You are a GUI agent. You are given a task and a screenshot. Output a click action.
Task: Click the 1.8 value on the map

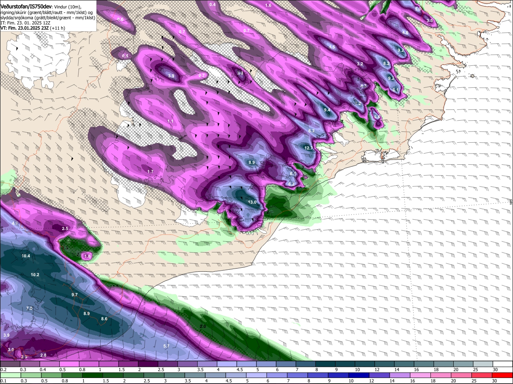tap(88, 256)
